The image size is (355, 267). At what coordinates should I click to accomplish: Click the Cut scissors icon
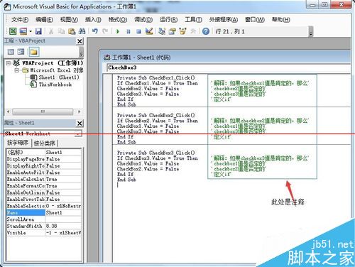click(x=51, y=31)
